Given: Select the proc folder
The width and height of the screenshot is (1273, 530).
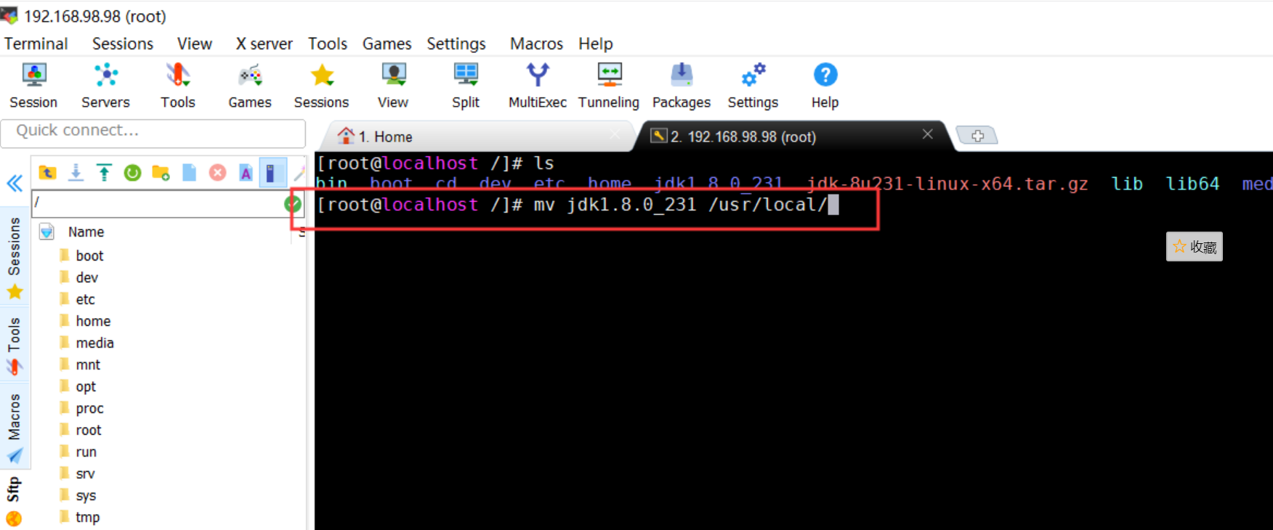Looking at the screenshot, I should [89, 408].
